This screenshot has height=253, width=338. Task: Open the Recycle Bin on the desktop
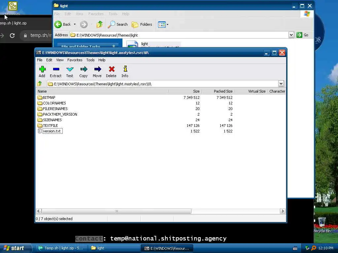click(322, 225)
